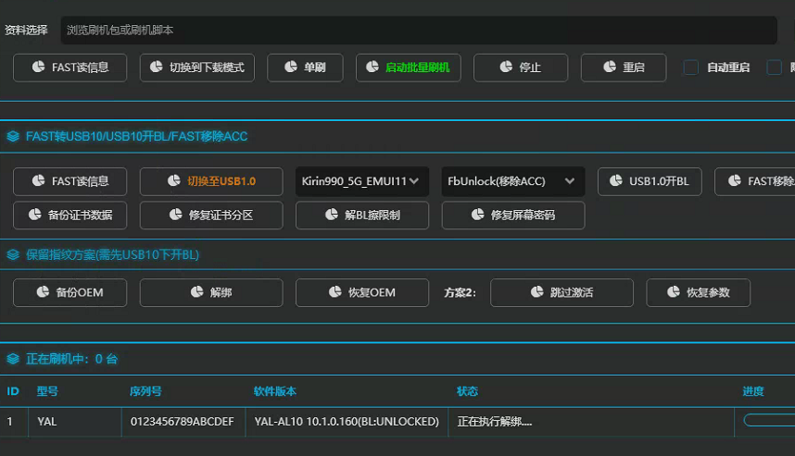Viewport: 795px width, 456px height.
Task: Select serial number 0123456789ABCDEF cell
Action: click(183, 422)
